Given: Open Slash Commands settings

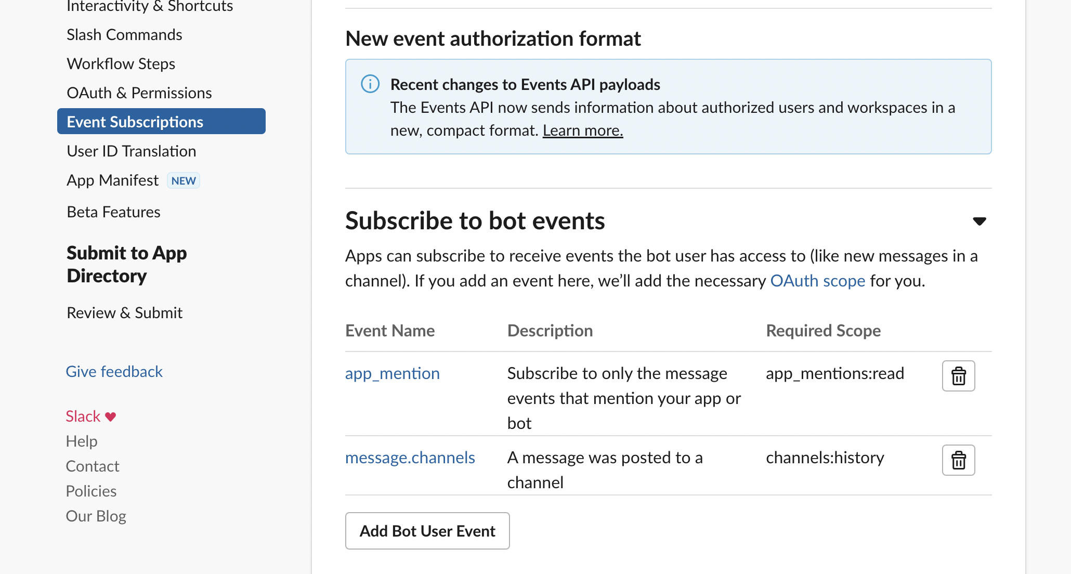Looking at the screenshot, I should click(x=124, y=34).
